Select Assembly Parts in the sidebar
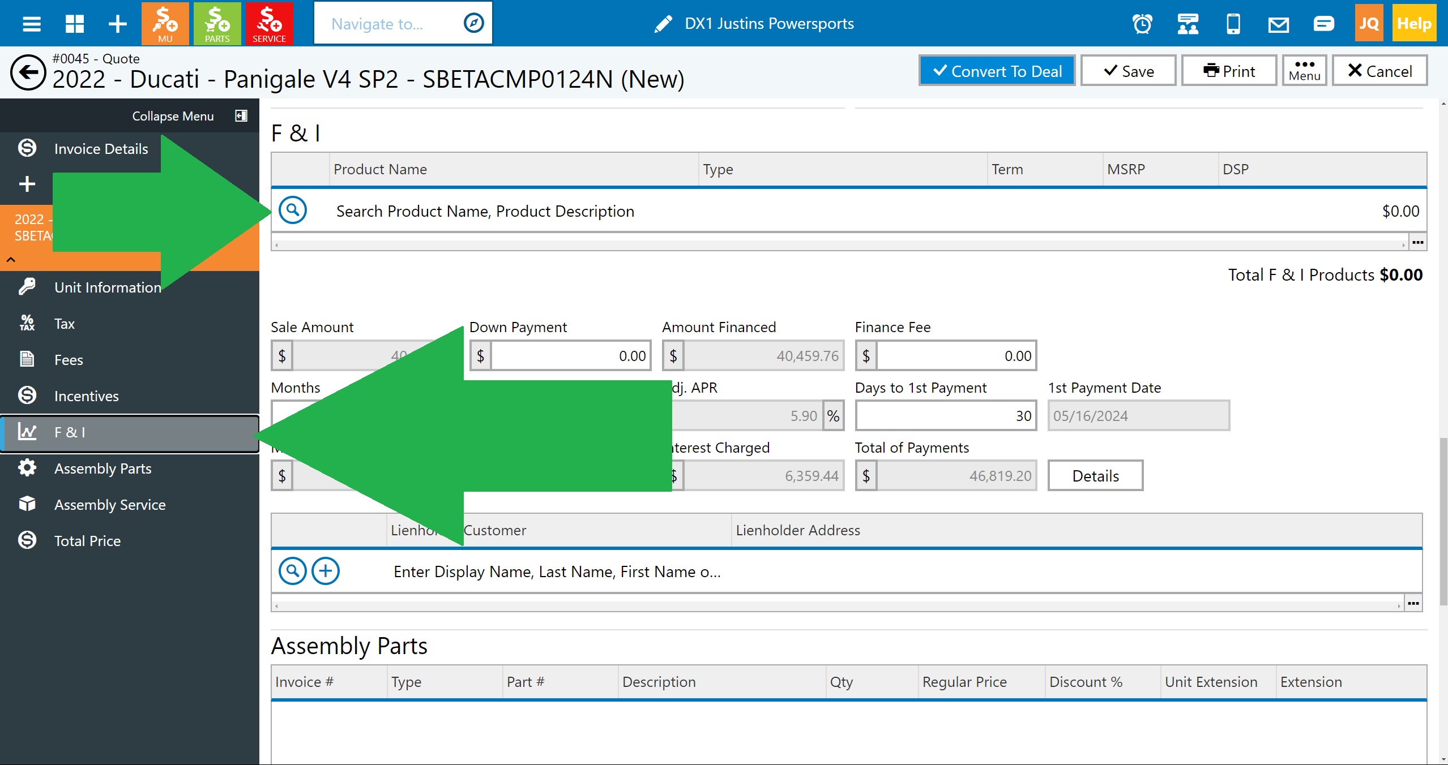 pyautogui.click(x=102, y=469)
